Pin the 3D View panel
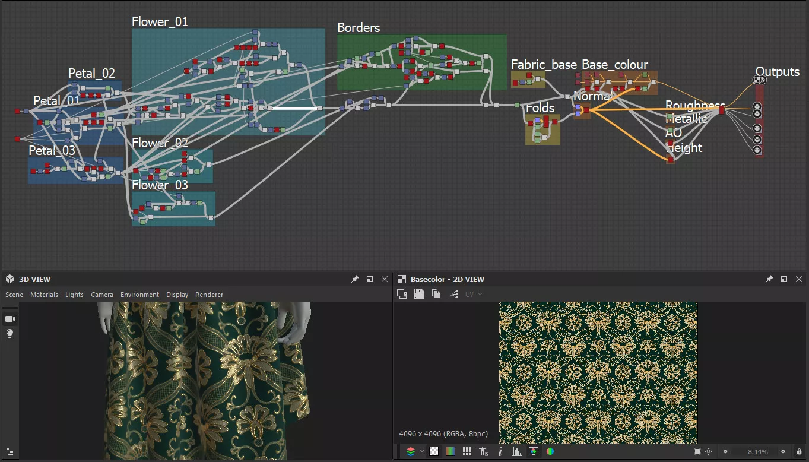The width and height of the screenshot is (809, 462). (x=355, y=279)
